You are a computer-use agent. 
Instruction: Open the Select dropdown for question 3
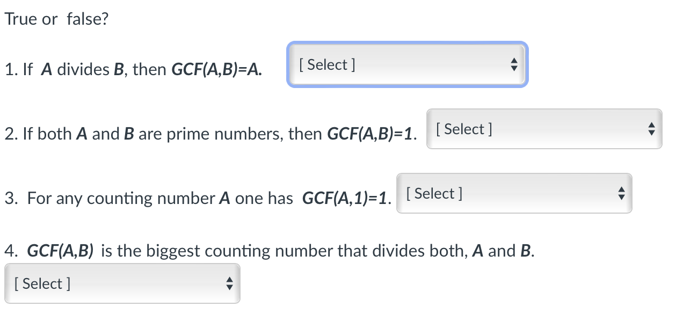pos(514,193)
